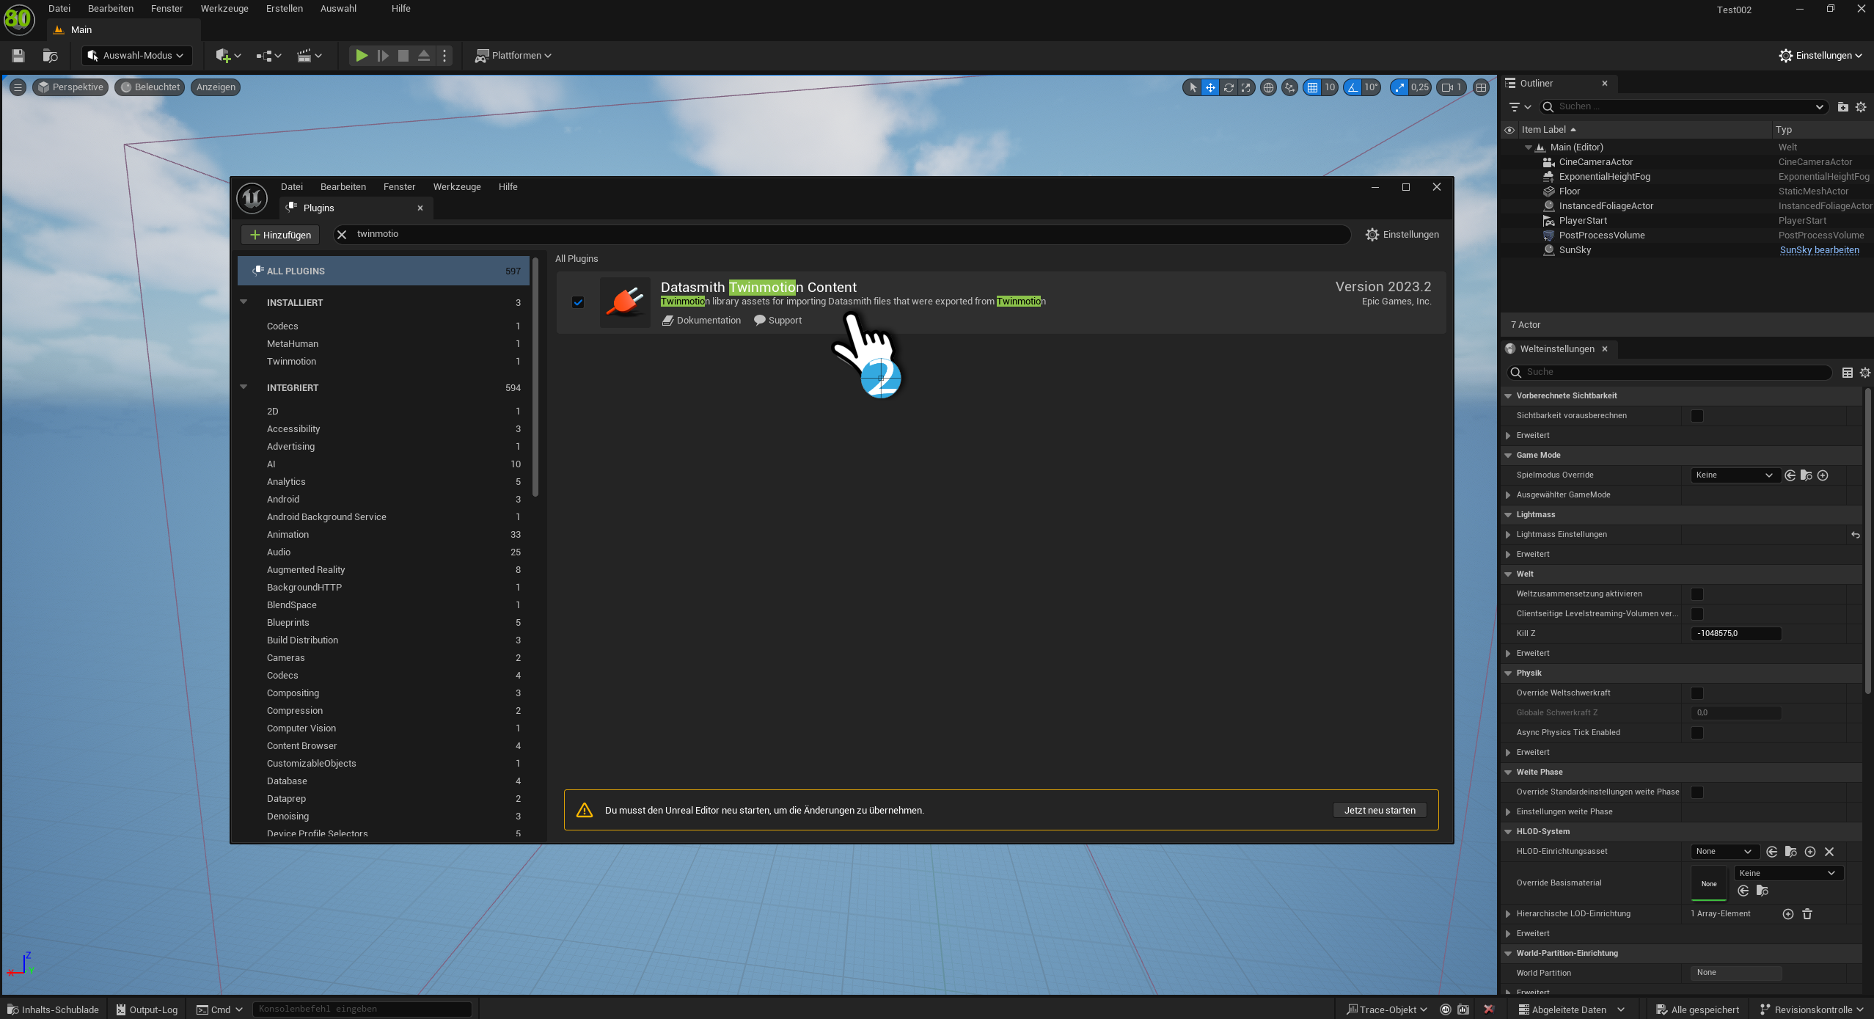Open the add content cube menu

(x=228, y=56)
